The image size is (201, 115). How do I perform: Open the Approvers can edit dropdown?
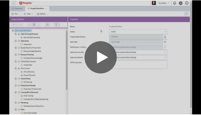(138, 52)
